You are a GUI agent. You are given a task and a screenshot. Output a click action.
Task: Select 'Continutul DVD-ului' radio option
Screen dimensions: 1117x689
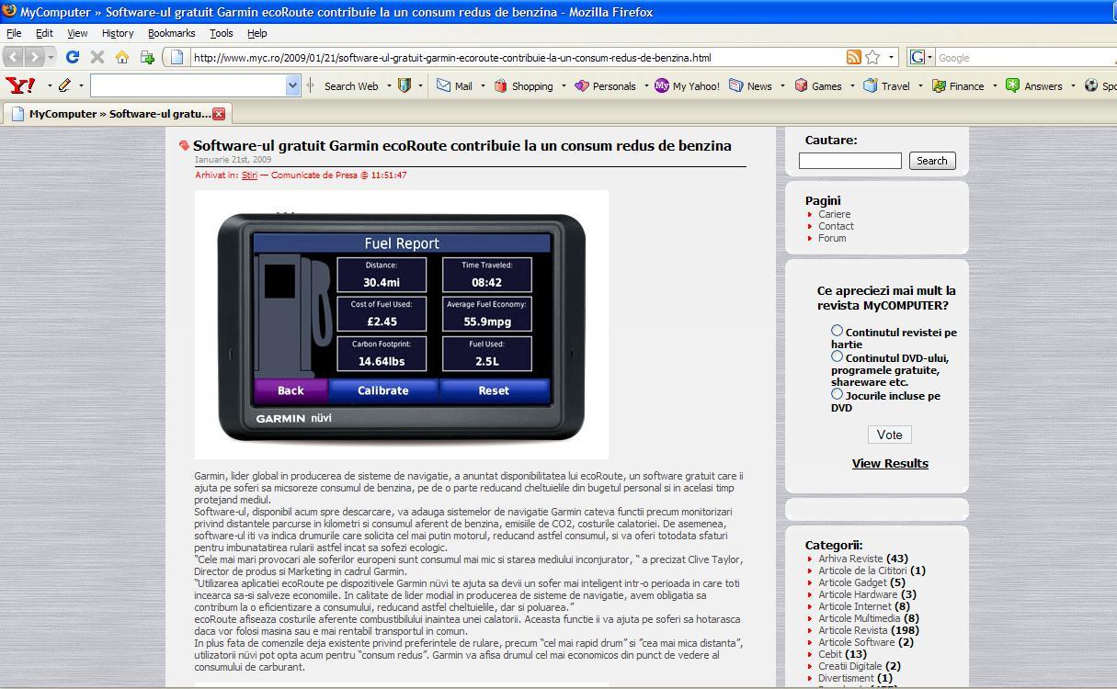tap(837, 356)
